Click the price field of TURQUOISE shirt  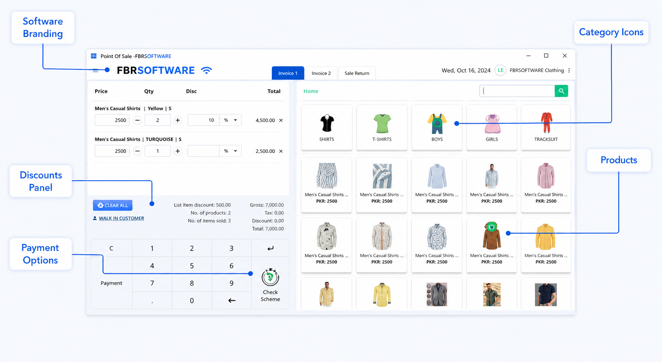(x=112, y=151)
